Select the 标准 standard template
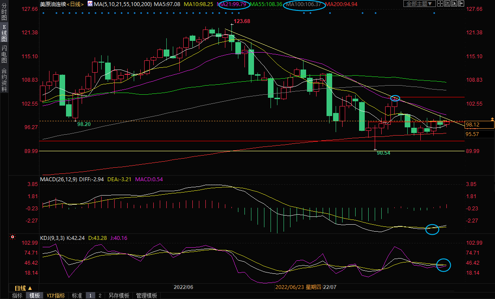 coord(77,296)
